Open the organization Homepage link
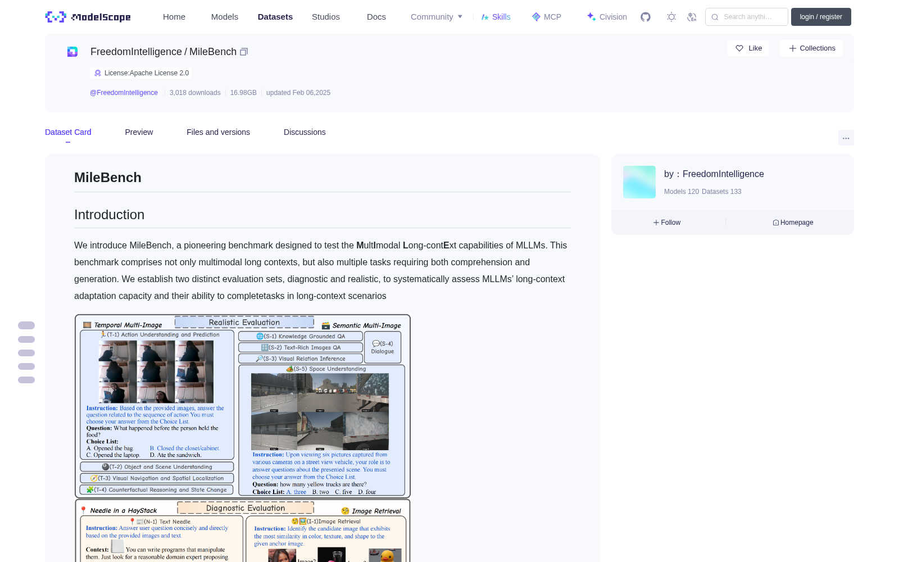 [x=793, y=223]
